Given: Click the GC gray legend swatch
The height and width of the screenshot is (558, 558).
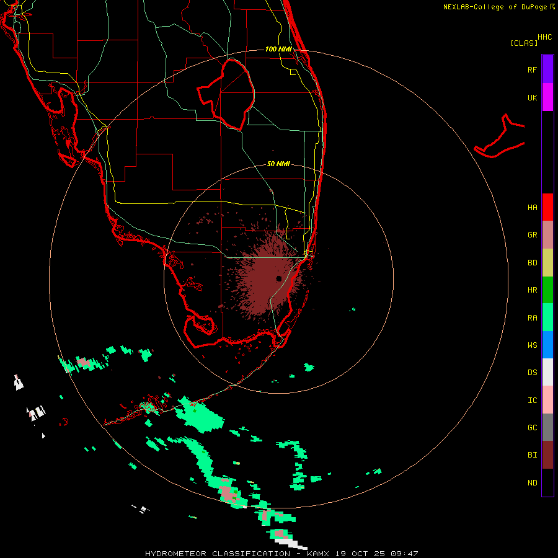Looking at the screenshot, I should point(547,427).
